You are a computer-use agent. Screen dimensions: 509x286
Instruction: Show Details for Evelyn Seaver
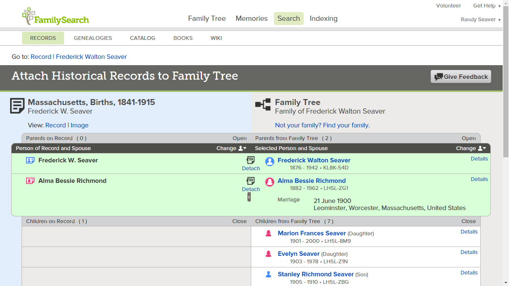coord(469,252)
